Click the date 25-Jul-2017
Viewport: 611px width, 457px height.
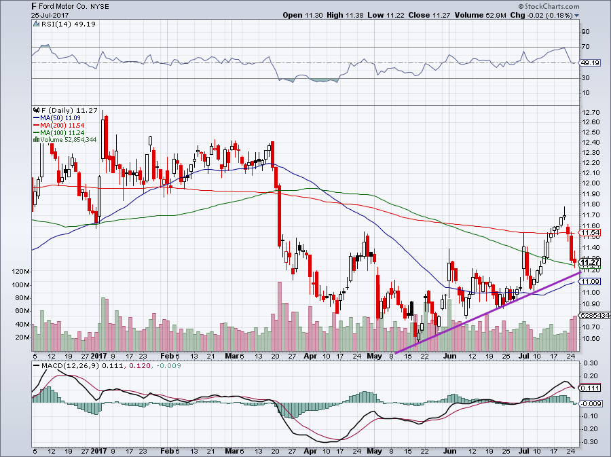tap(50, 16)
